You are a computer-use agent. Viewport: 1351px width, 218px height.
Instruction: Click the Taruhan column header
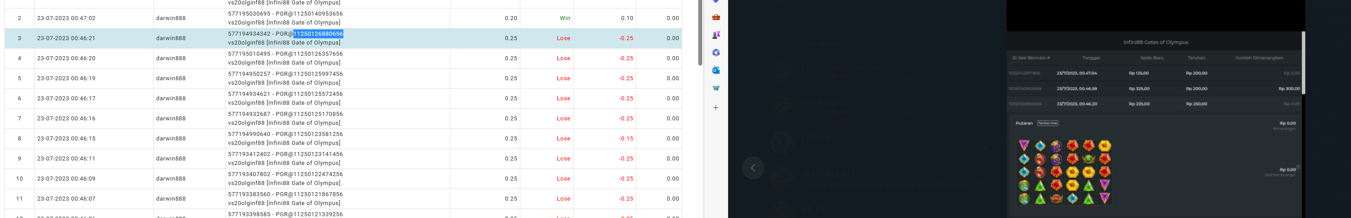coord(1197,58)
